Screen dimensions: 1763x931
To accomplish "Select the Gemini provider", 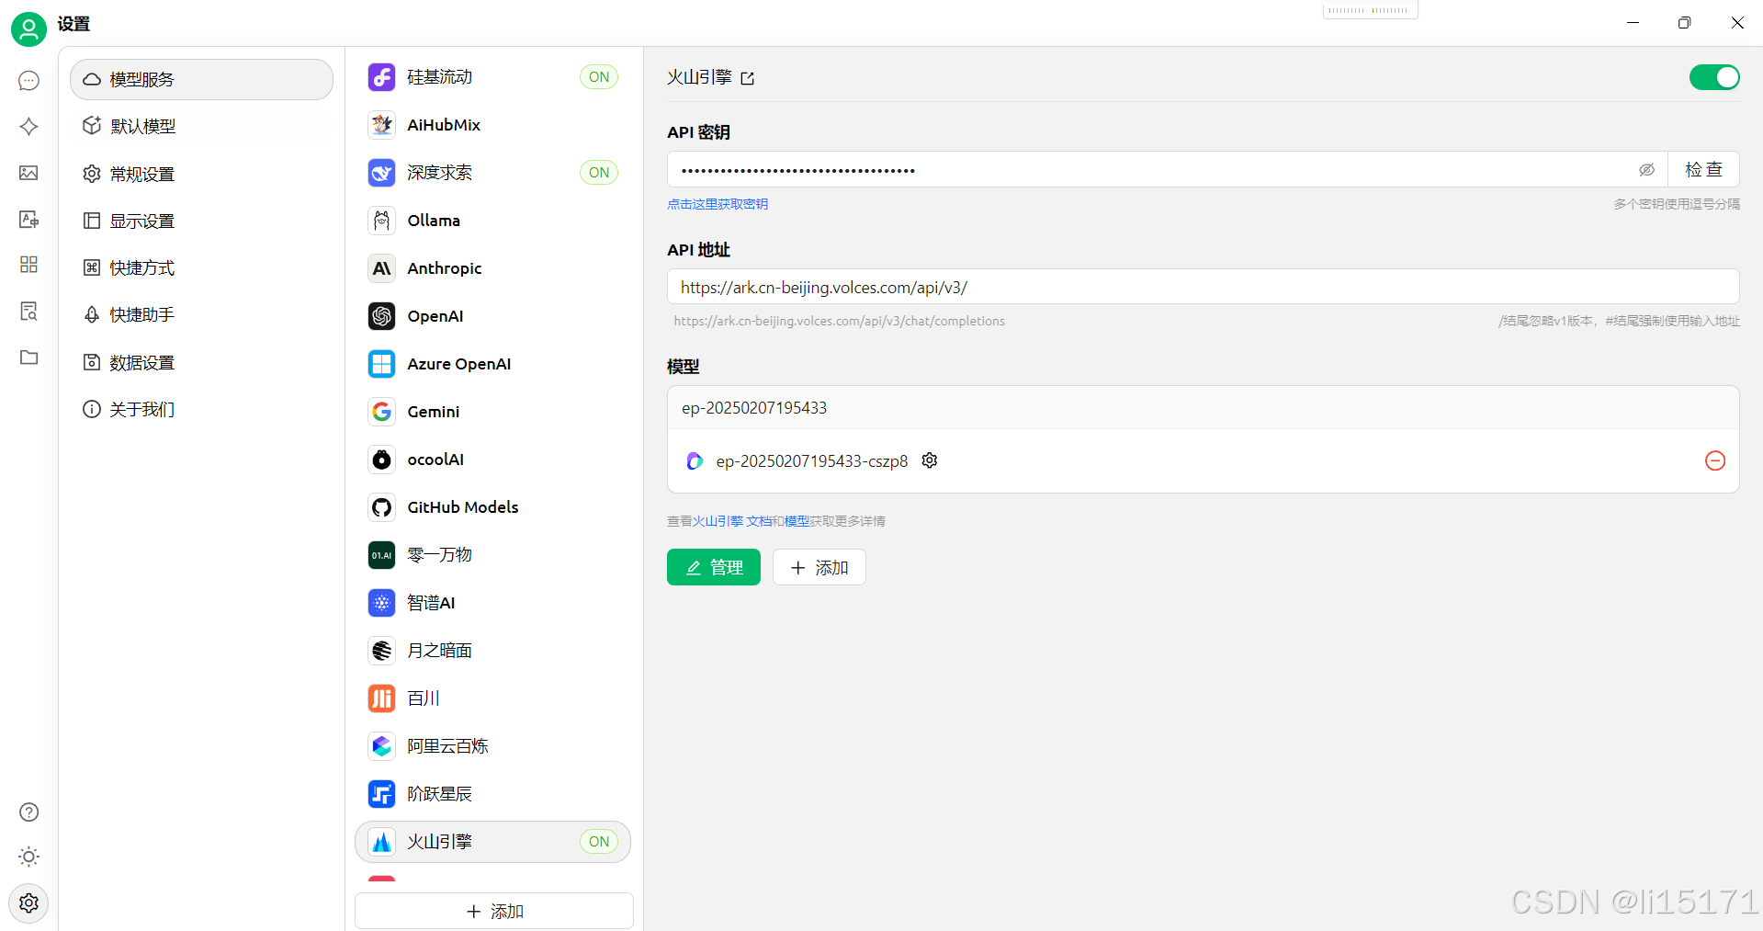I will tap(492, 412).
